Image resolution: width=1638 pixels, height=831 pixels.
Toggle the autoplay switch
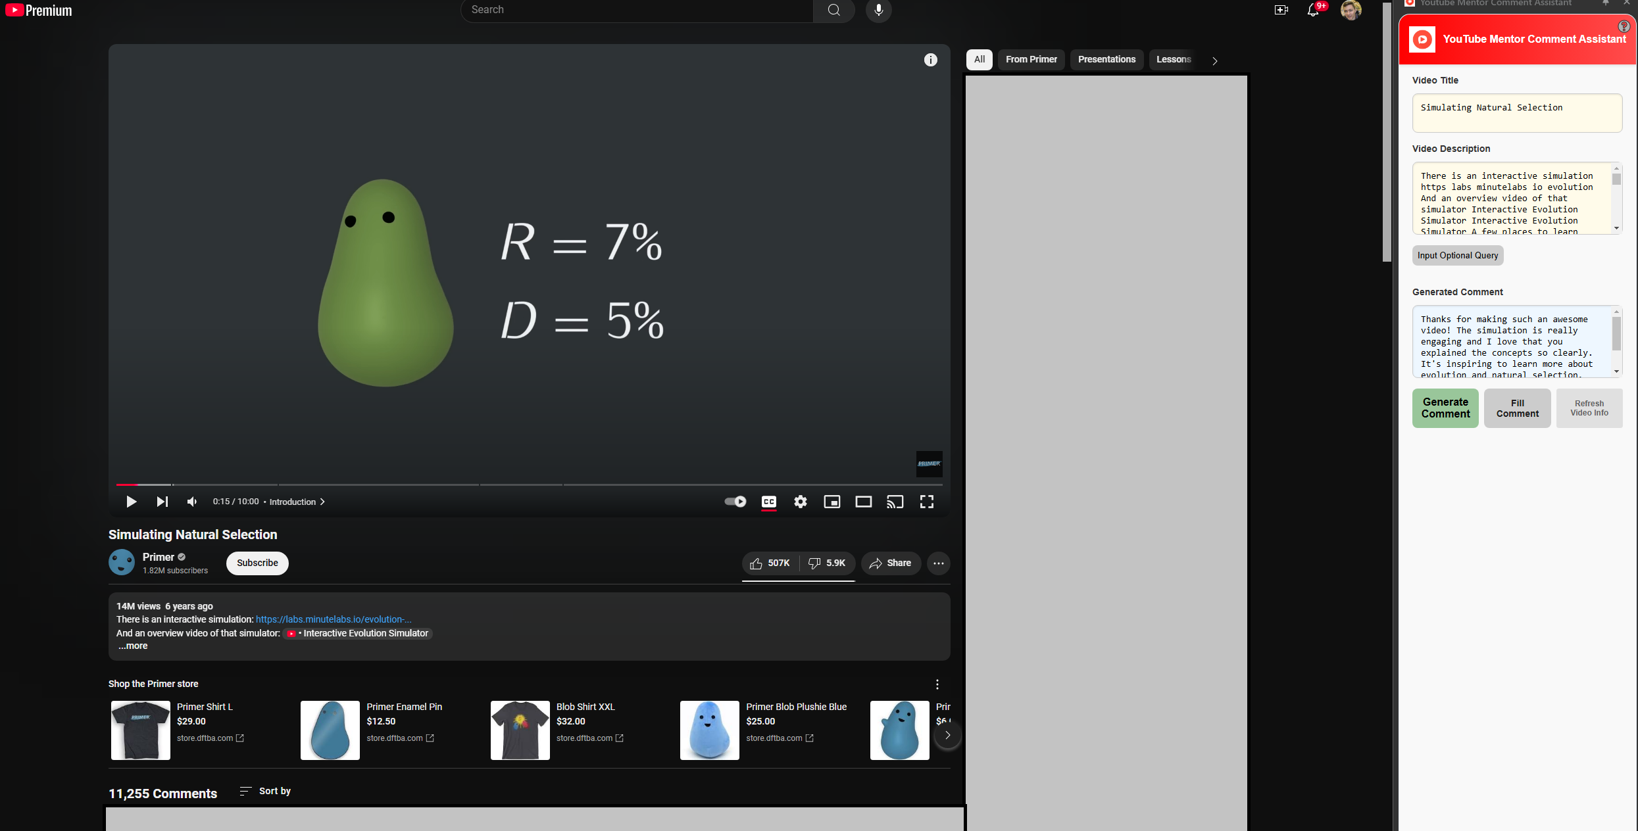coord(735,502)
